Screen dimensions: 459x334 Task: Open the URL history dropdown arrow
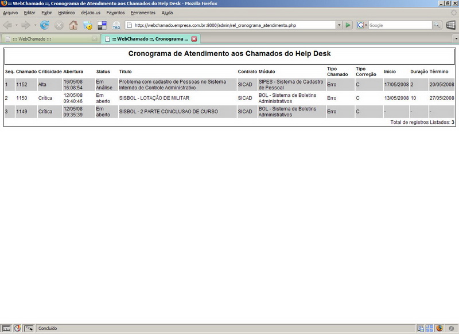click(x=339, y=25)
